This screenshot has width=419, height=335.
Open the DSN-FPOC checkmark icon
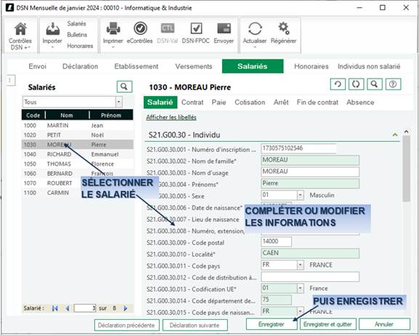(x=196, y=28)
